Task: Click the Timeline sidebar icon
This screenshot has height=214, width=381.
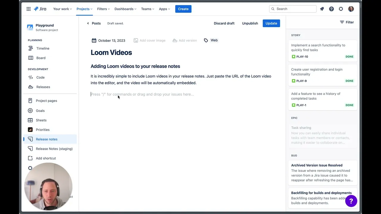Action: (x=30, y=48)
